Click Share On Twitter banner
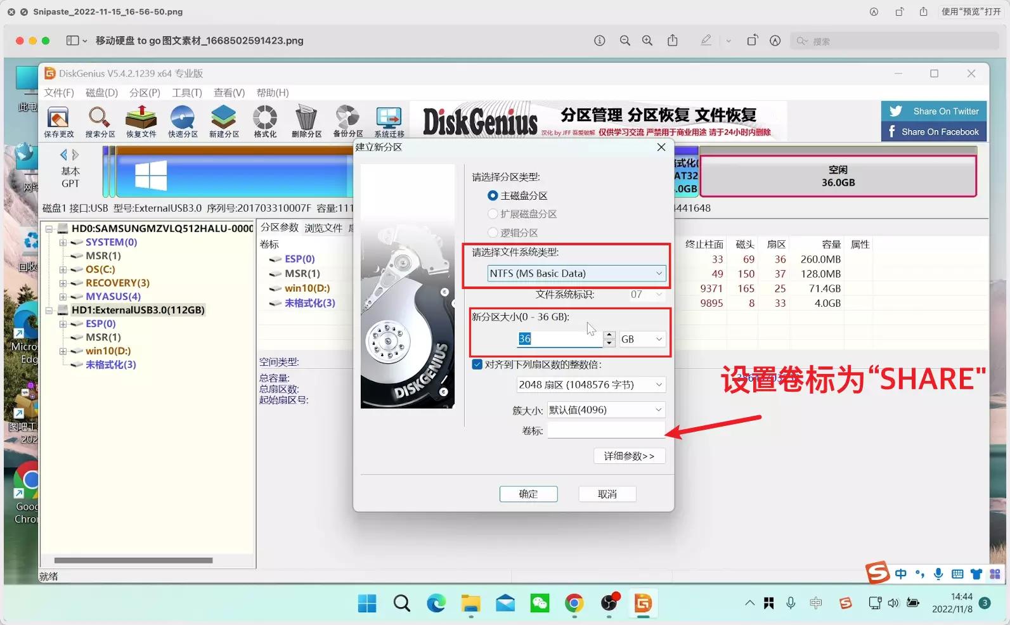The width and height of the screenshot is (1010, 625). point(934,111)
